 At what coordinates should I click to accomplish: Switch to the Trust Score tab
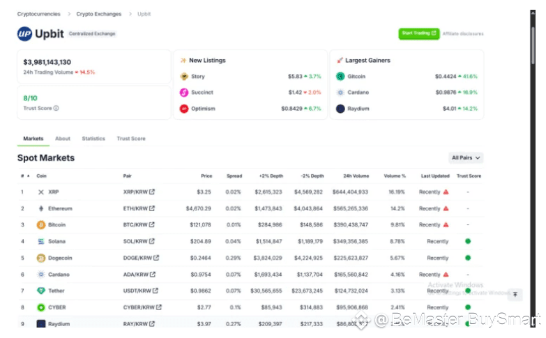[x=131, y=139]
